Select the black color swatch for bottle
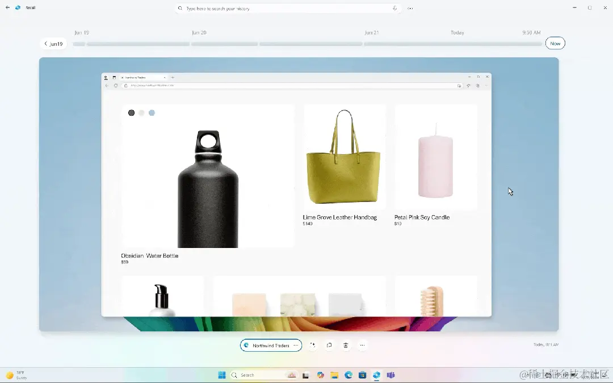 (131, 113)
